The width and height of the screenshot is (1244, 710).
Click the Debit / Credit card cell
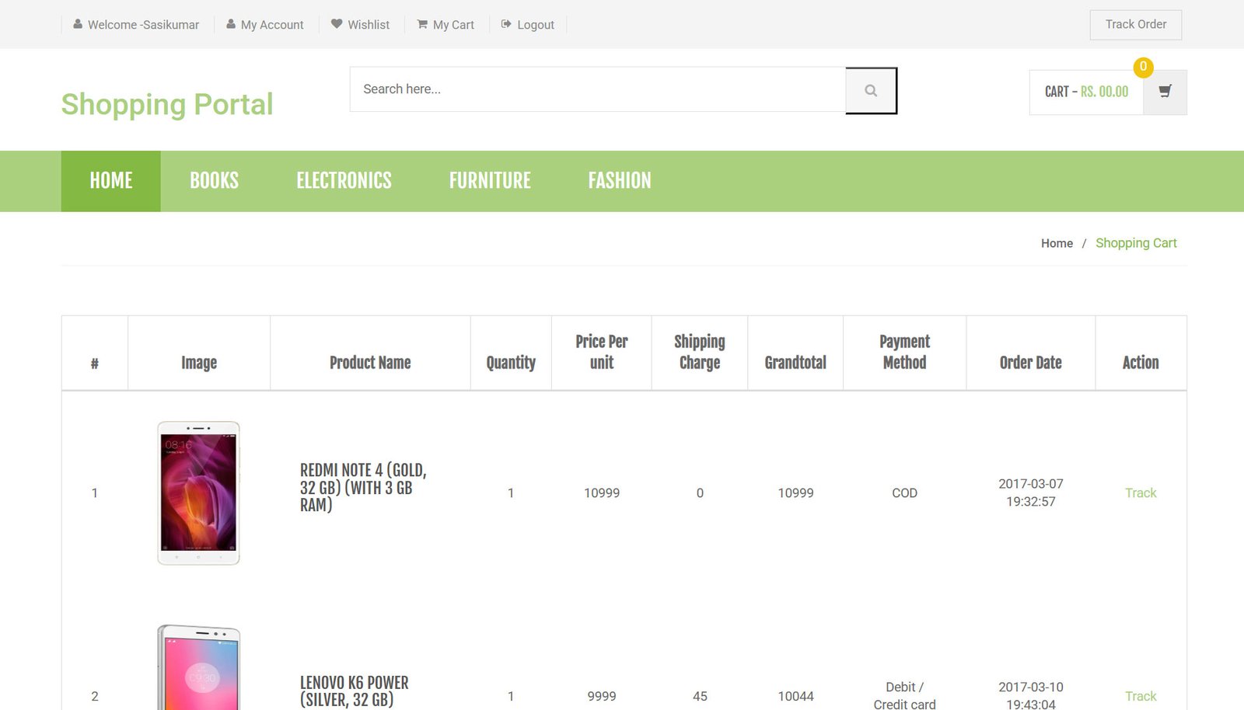click(905, 696)
